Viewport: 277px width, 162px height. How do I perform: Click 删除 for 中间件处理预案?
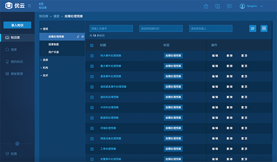(x=230, y=107)
